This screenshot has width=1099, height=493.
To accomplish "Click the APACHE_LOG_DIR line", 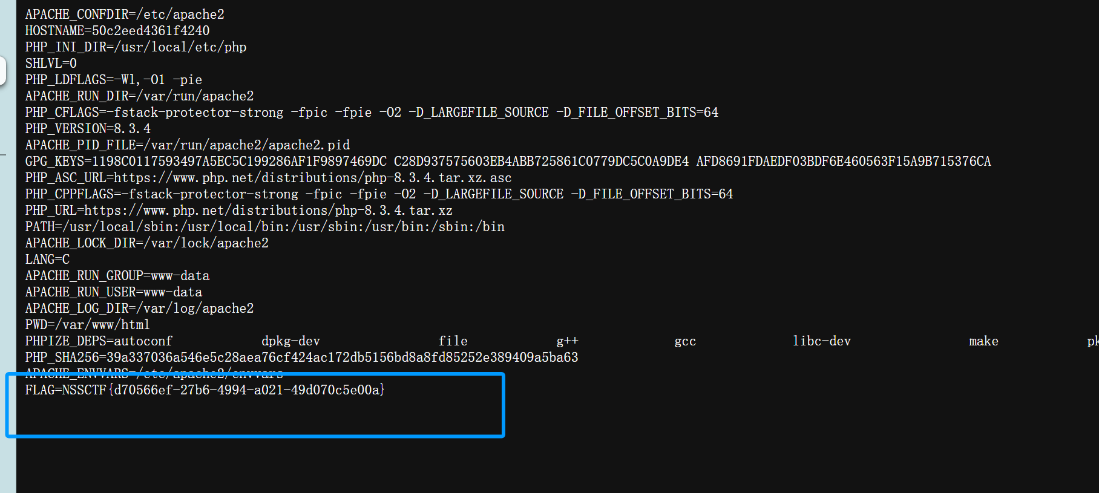I will (x=139, y=309).
